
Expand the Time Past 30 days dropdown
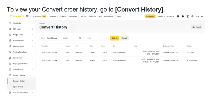pyautogui.click(x=50, y=38)
